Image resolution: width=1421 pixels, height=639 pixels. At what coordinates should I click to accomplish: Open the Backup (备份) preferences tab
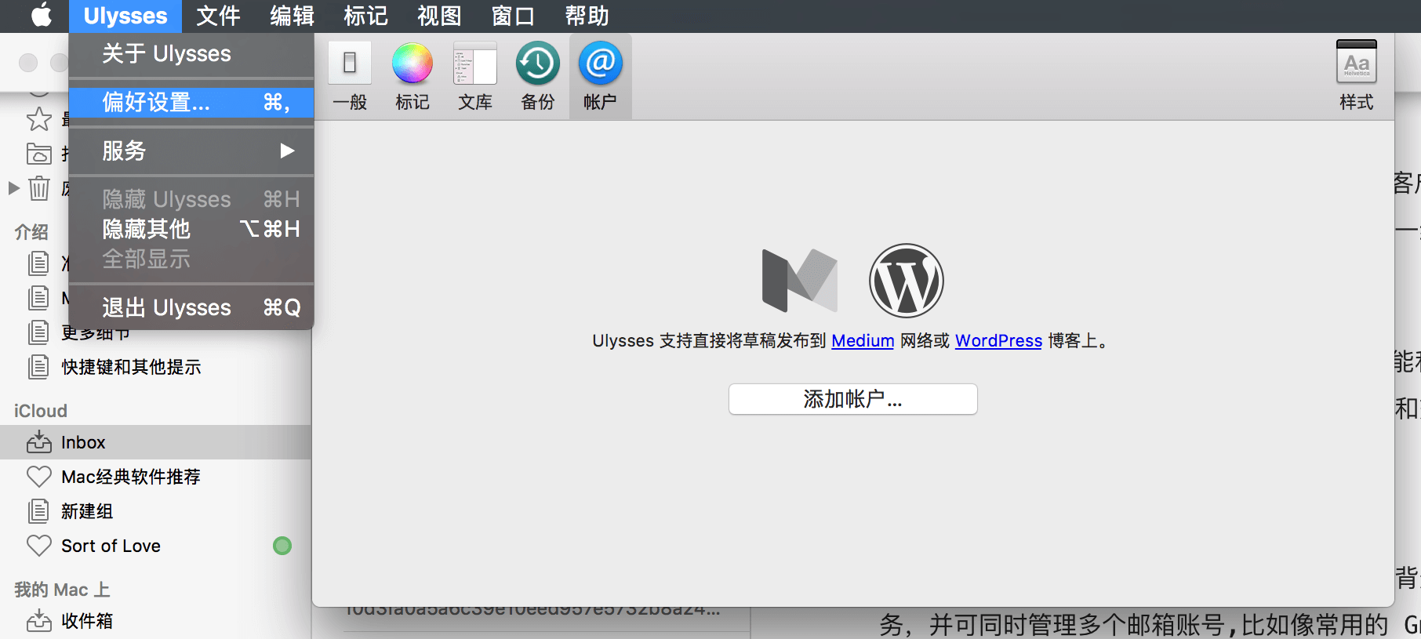(538, 77)
